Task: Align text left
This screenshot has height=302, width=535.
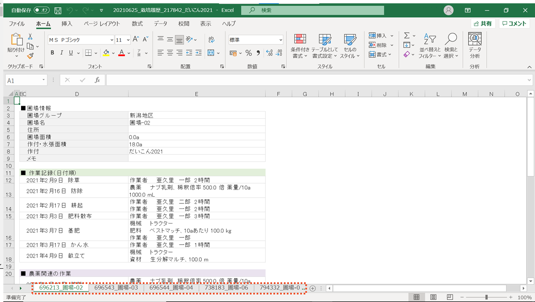Action: pyautogui.click(x=160, y=53)
